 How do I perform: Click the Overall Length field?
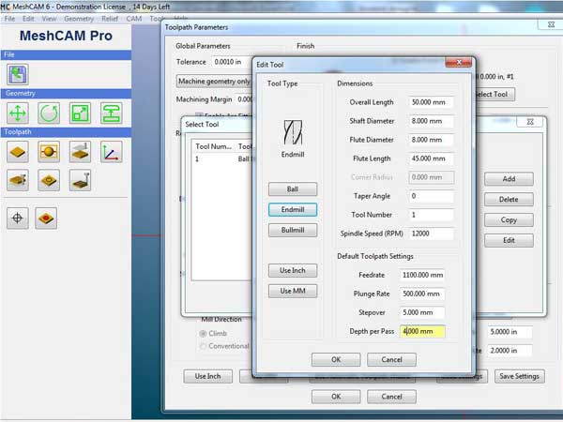(431, 102)
